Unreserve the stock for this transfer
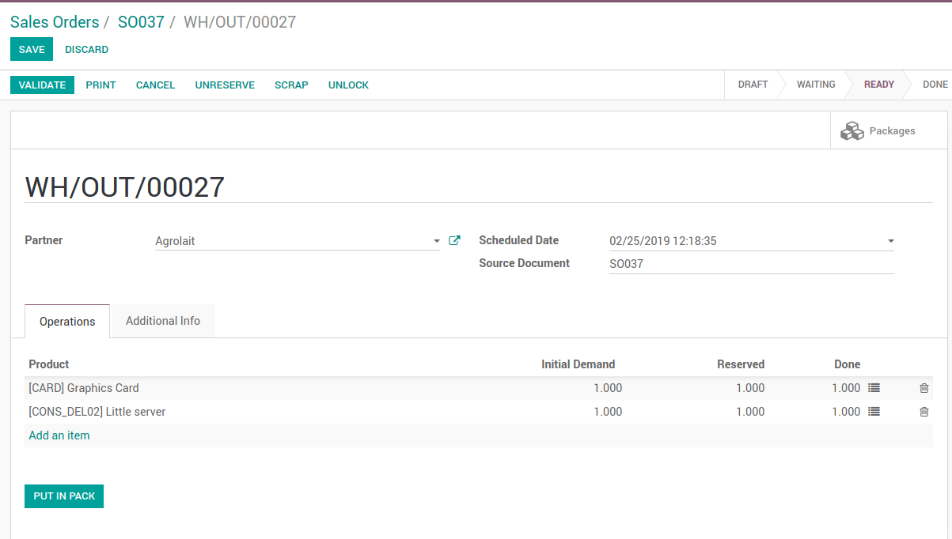This screenshot has width=952, height=539. [225, 85]
